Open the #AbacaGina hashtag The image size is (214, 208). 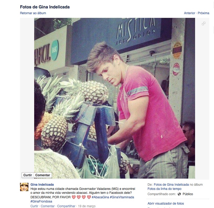[100, 197]
